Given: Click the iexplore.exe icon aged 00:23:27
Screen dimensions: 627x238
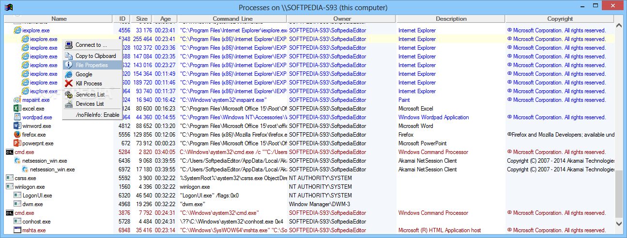Looking at the screenshot, I should click(x=25, y=65).
